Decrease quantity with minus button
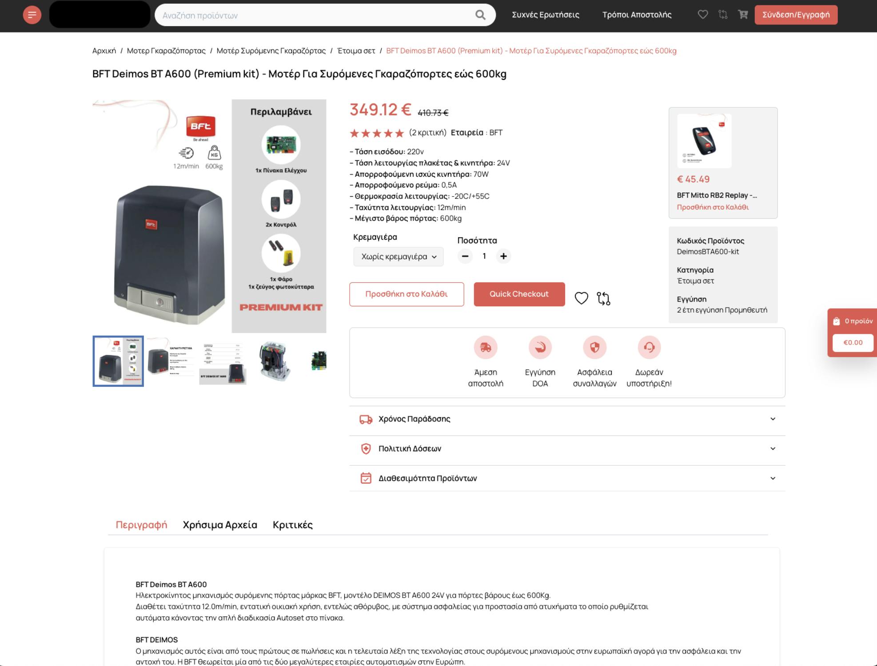The width and height of the screenshot is (877, 666). tap(465, 256)
